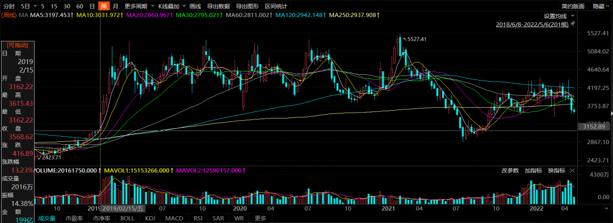Open the 设置均线 dropdown
The height and width of the screenshot is (223, 613).
[x=572, y=16]
